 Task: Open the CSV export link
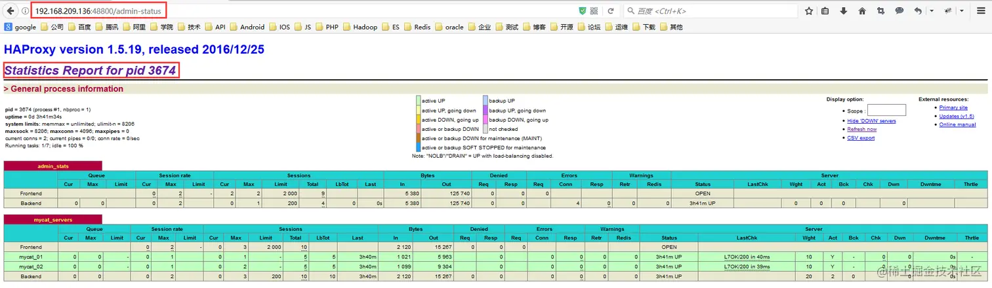coord(861,138)
